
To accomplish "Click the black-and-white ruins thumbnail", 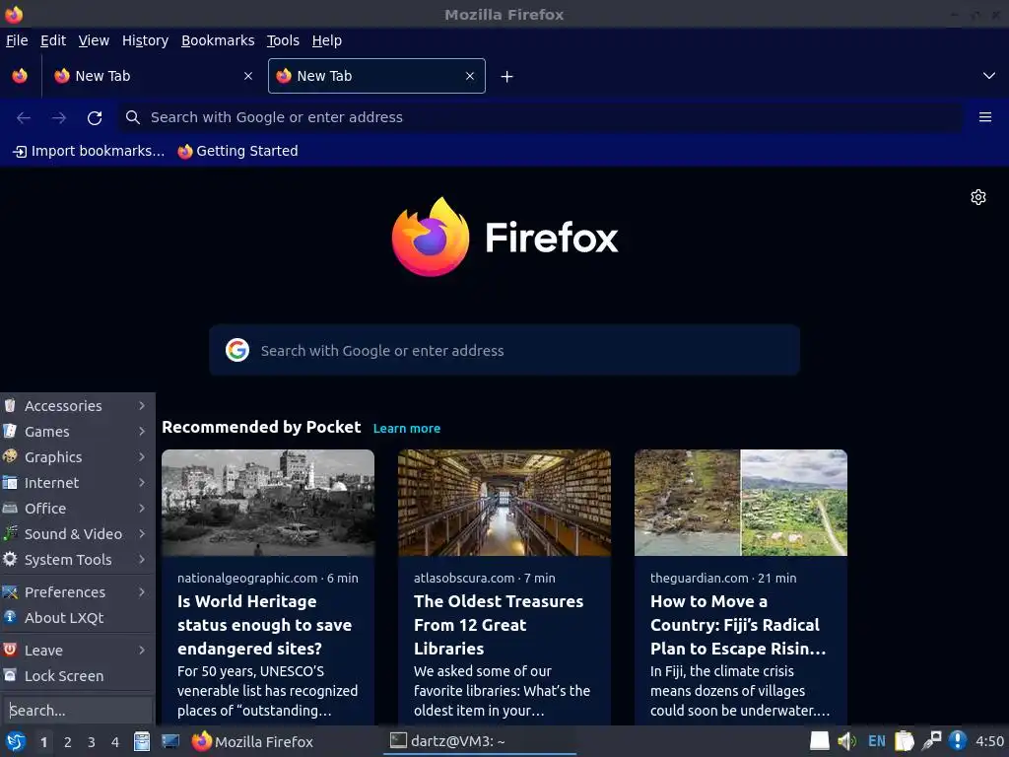I will click(x=268, y=503).
